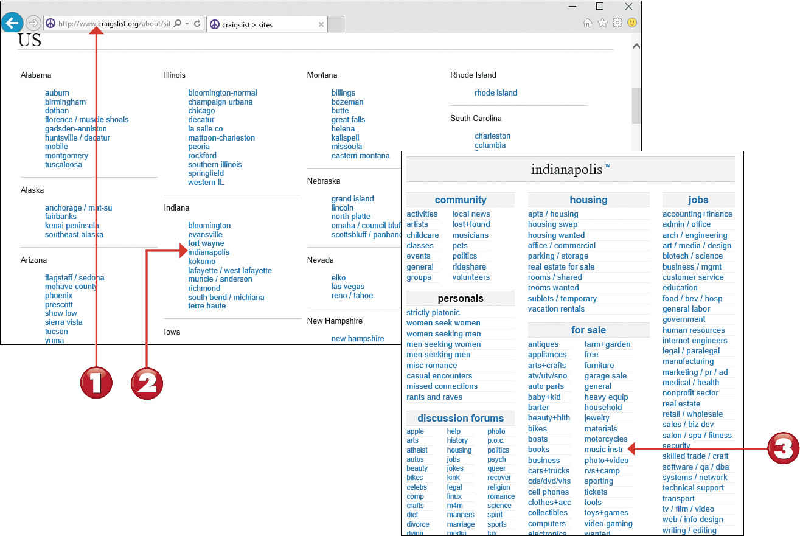Choose the garage sale link
800x536 pixels.
[x=605, y=376]
